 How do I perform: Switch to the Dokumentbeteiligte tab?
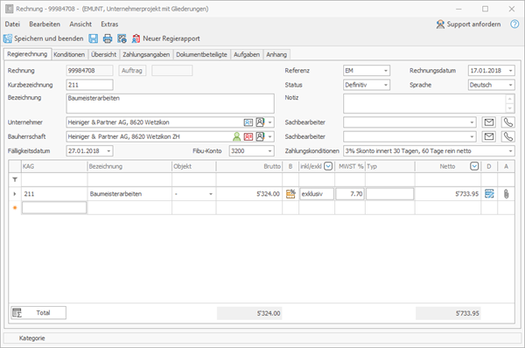[201, 54]
